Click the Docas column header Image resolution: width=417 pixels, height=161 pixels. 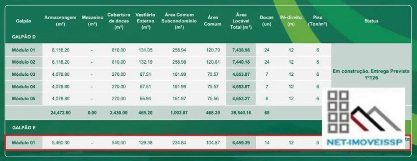pyautogui.click(x=267, y=21)
